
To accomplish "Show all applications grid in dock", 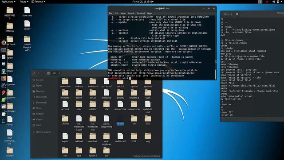I will click(x=4, y=121).
